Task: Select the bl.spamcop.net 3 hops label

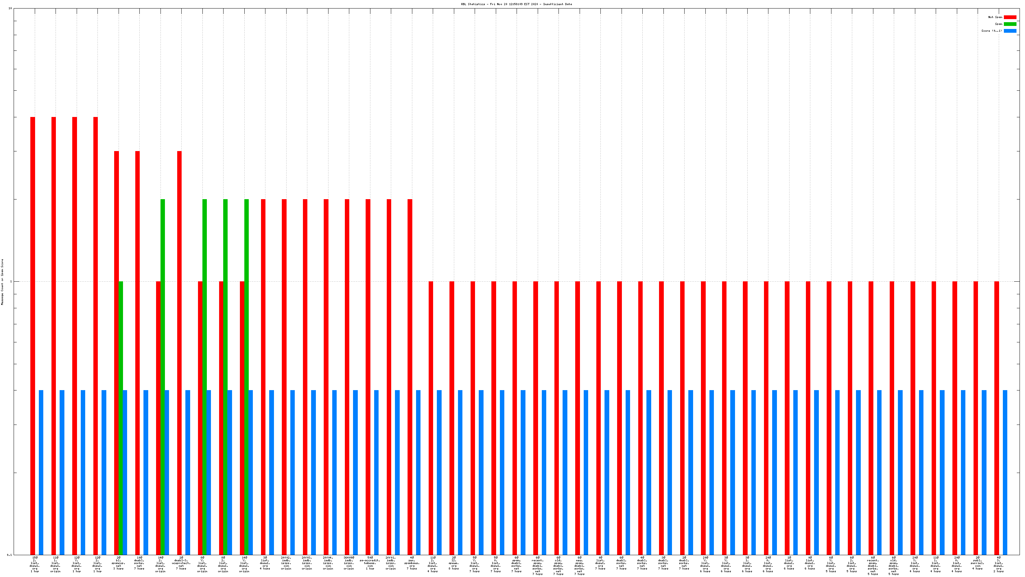Action: tap(119, 563)
